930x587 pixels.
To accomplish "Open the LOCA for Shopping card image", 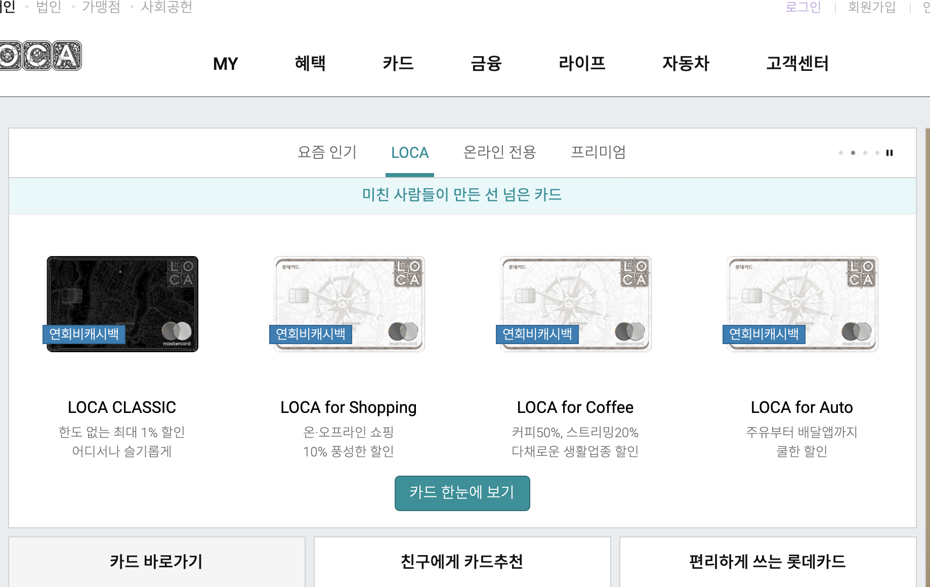I will coord(349,304).
